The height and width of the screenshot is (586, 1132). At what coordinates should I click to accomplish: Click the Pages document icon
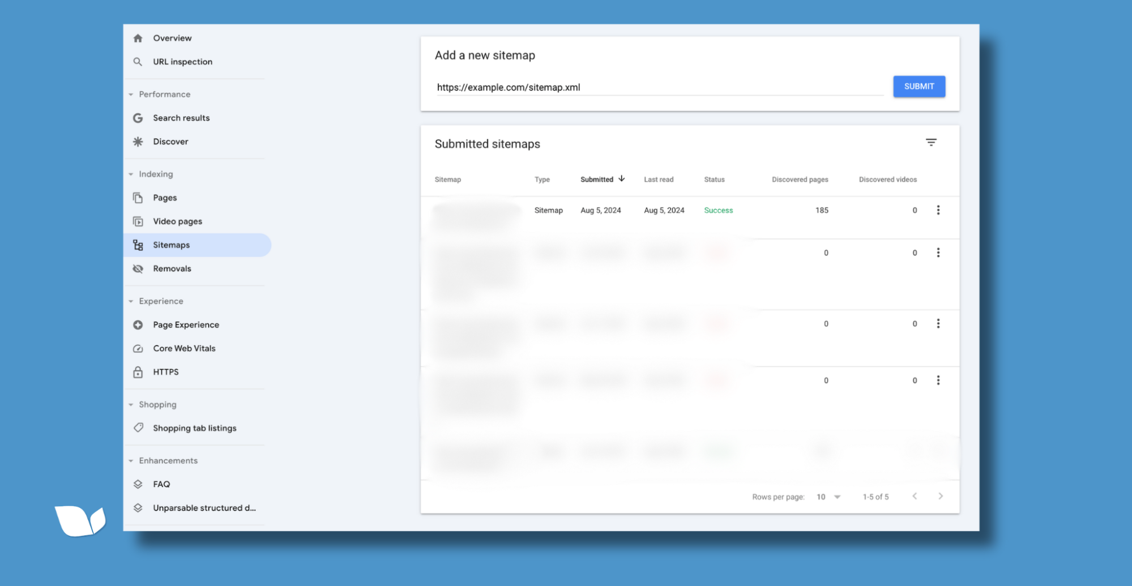point(138,198)
